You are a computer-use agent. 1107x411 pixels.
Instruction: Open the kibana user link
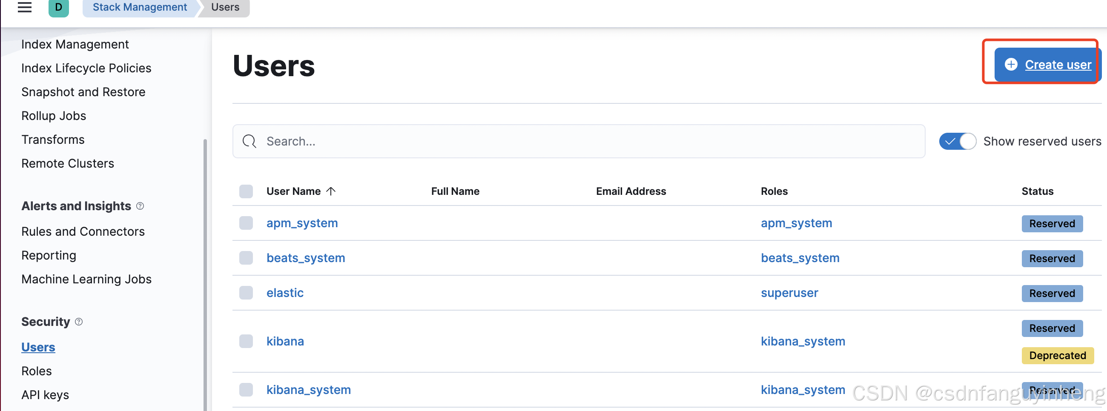pos(285,341)
